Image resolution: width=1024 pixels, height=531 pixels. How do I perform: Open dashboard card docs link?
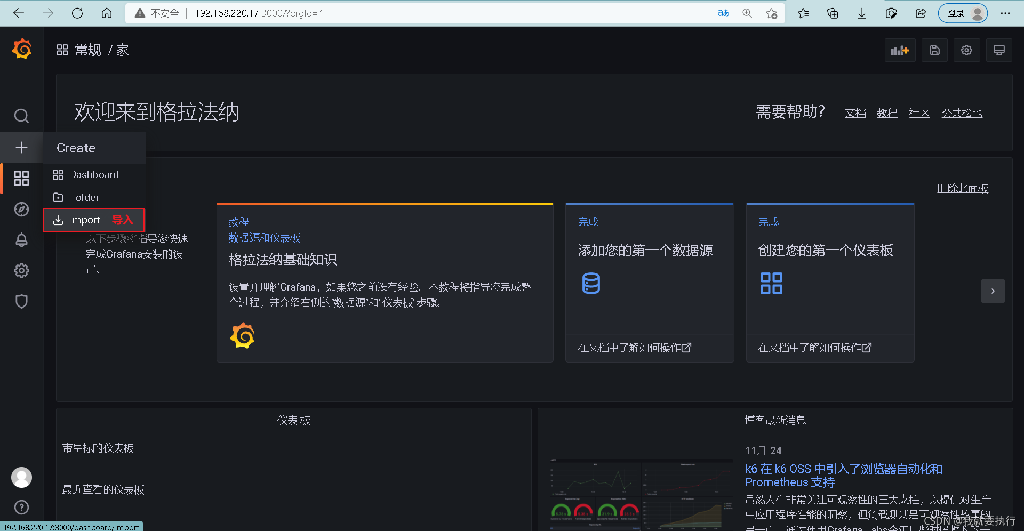(815, 348)
